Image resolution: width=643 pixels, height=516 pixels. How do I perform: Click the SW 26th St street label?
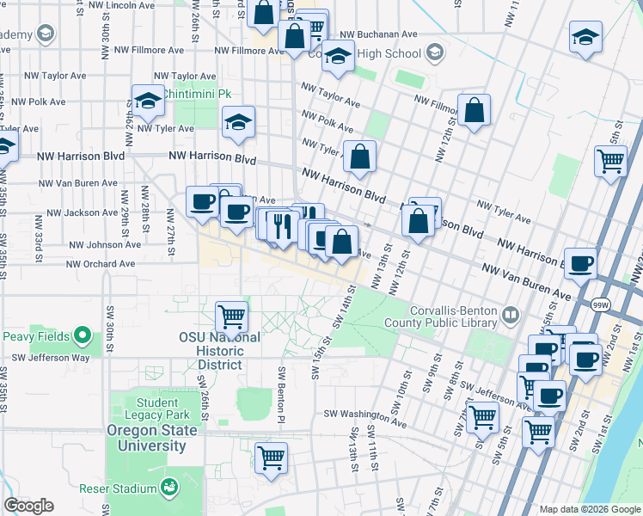pyautogui.click(x=205, y=397)
